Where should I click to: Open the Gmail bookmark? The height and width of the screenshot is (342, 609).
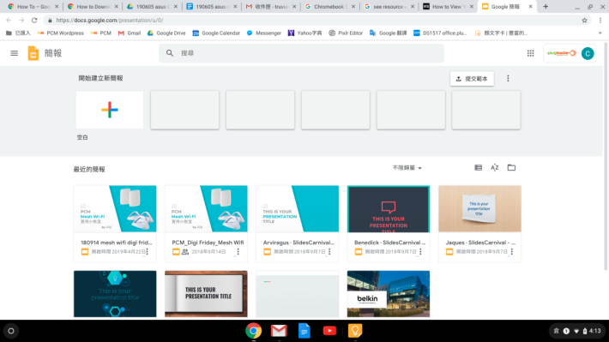[x=130, y=33]
